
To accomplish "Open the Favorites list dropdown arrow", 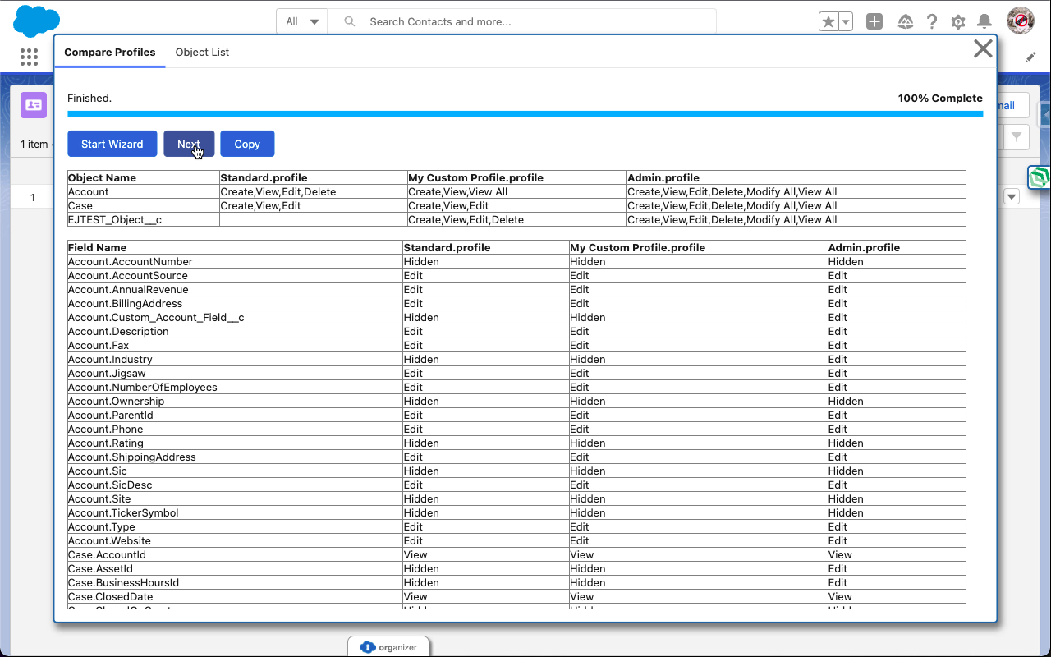I will coord(846,22).
